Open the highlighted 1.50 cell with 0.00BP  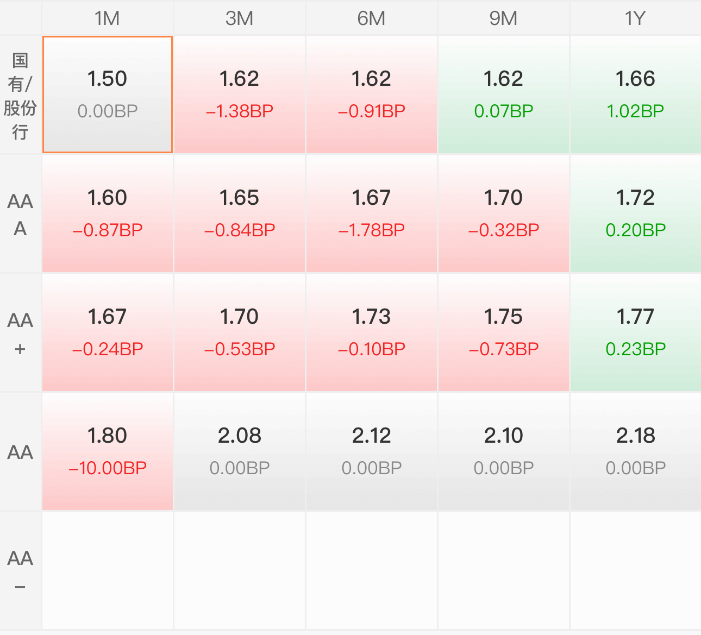coord(108,95)
